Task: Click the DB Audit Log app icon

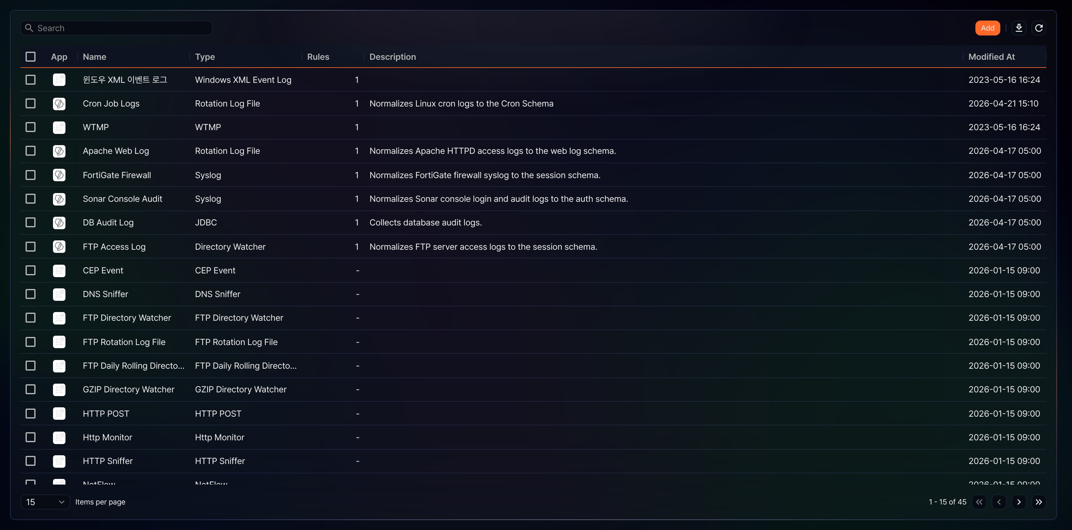Action: pyautogui.click(x=59, y=222)
